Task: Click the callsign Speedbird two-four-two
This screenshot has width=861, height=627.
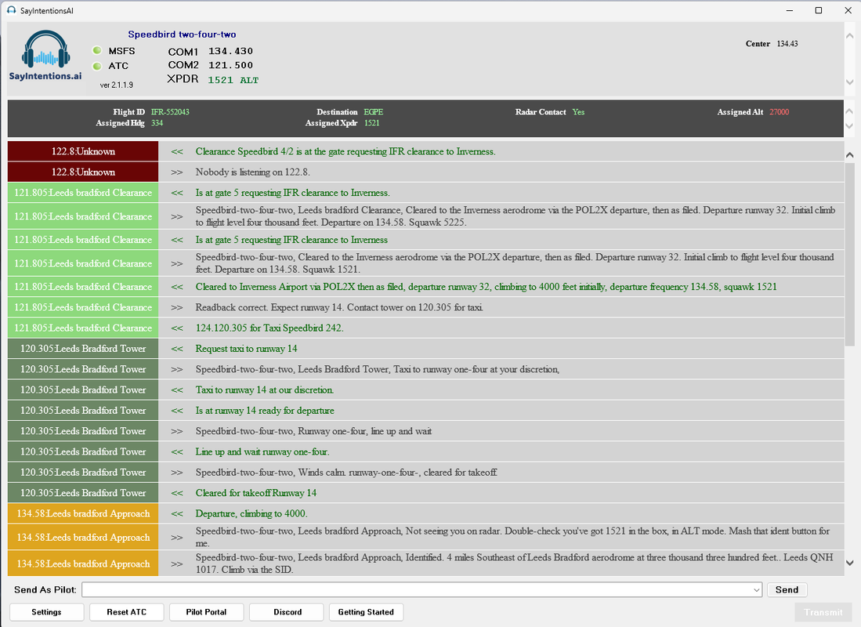Action: click(x=182, y=34)
